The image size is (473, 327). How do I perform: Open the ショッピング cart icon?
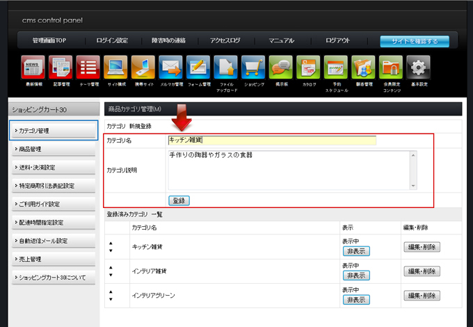pos(253,68)
